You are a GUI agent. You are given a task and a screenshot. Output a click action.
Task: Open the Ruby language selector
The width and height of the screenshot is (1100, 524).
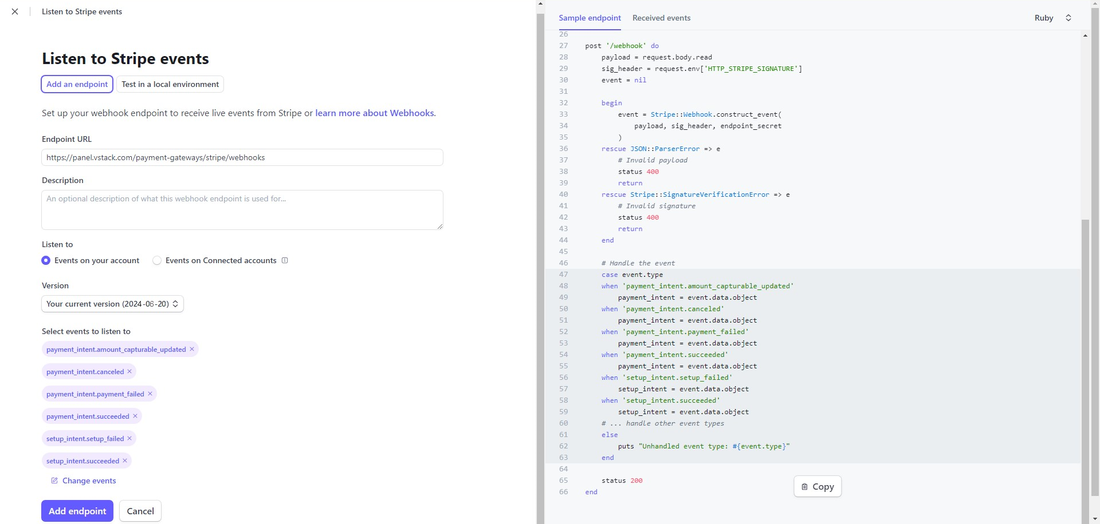pos(1053,18)
